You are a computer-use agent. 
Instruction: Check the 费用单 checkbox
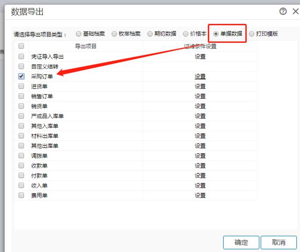pyautogui.click(x=21, y=195)
